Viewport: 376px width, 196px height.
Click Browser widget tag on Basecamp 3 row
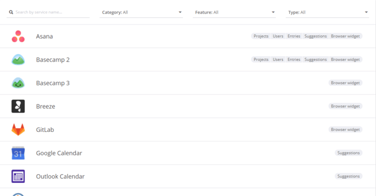pyautogui.click(x=345, y=83)
